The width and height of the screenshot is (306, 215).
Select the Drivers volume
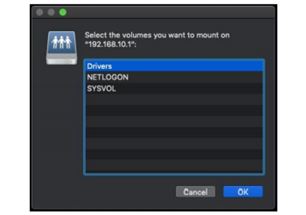click(99, 66)
